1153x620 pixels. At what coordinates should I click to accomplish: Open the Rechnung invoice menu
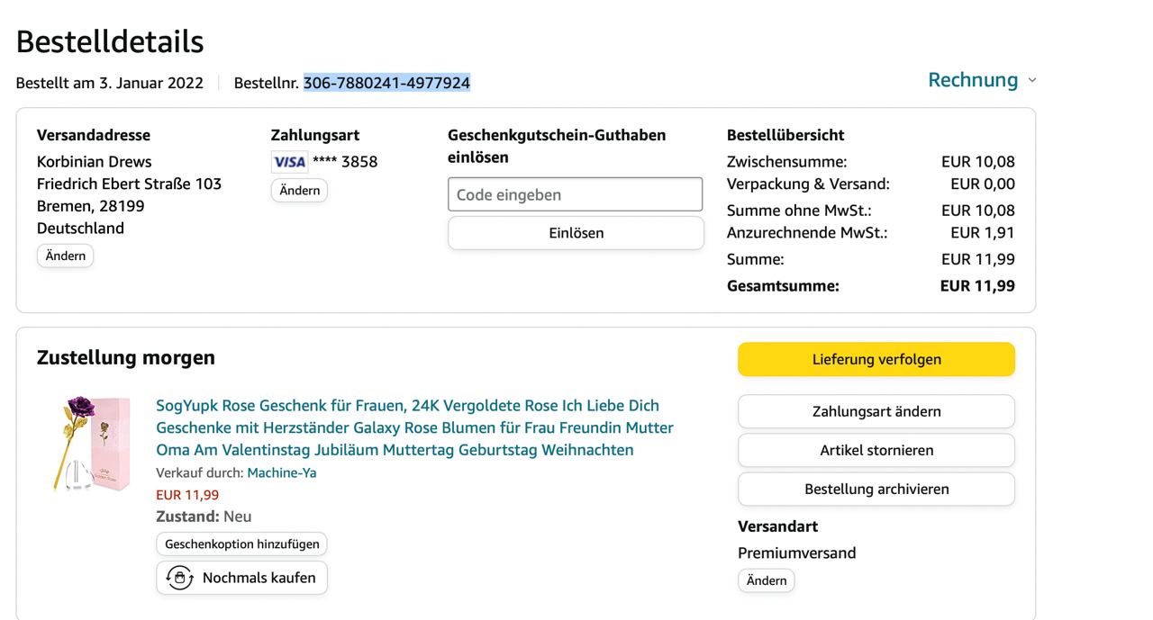pos(973,80)
